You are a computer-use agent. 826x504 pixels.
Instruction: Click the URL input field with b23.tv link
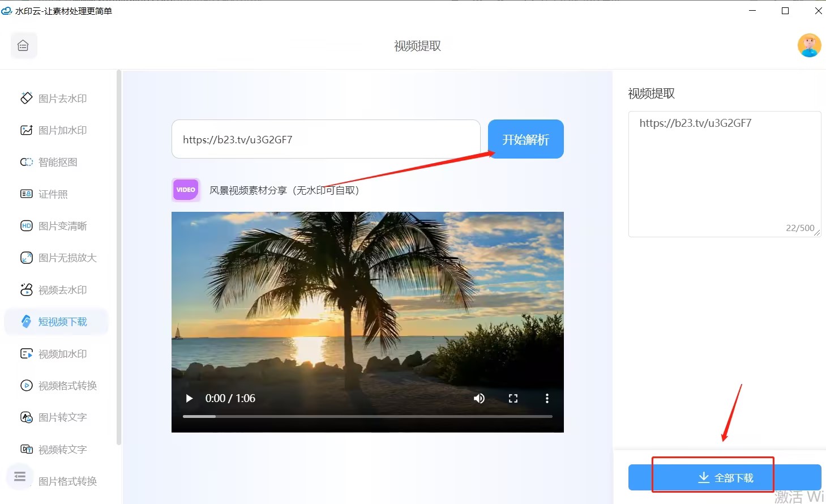[326, 139]
